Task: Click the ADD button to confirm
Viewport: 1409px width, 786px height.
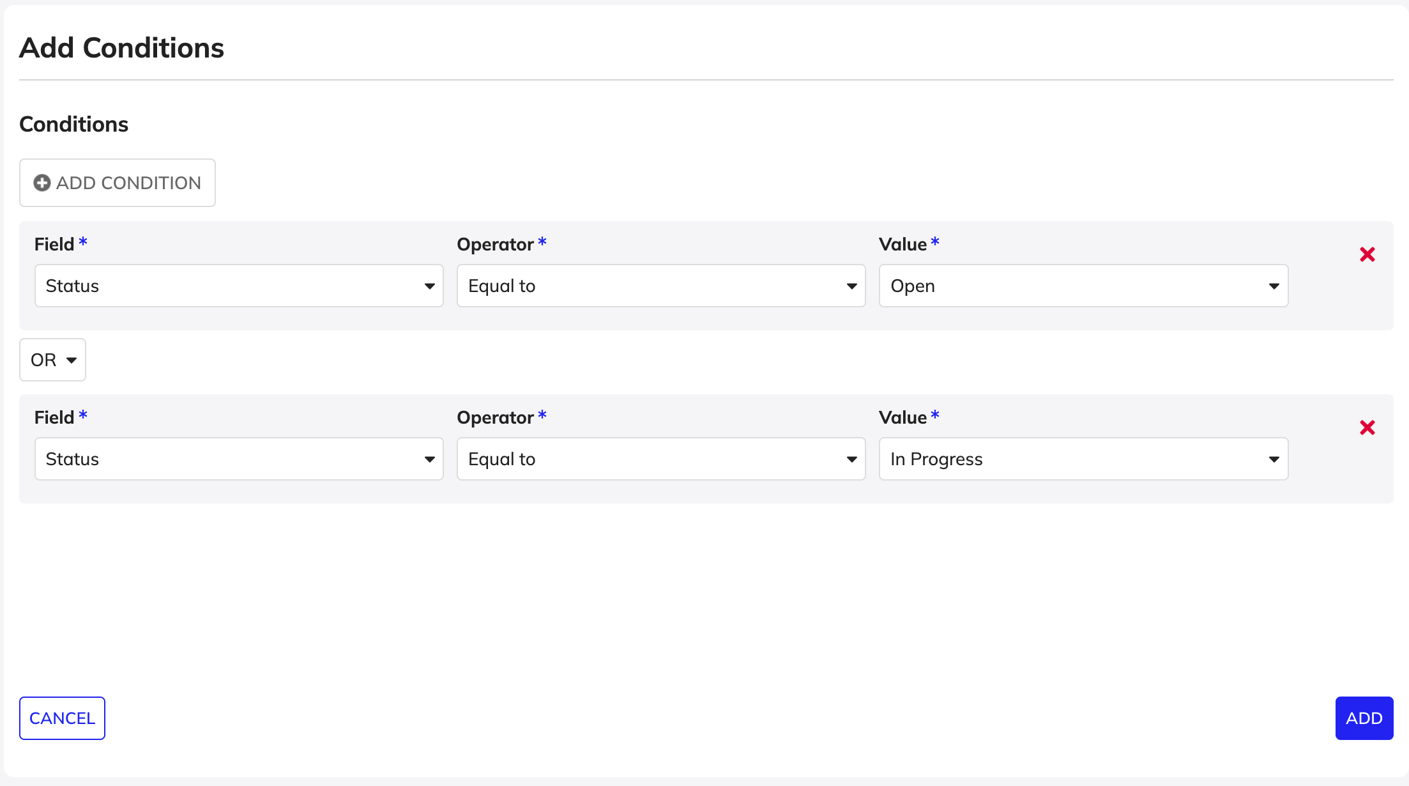Action: tap(1362, 718)
